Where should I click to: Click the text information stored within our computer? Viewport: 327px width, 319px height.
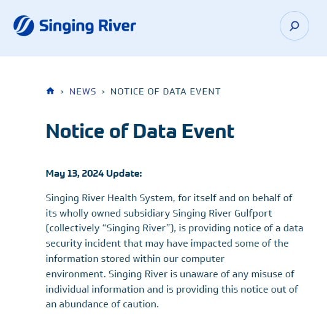point(135,259)
